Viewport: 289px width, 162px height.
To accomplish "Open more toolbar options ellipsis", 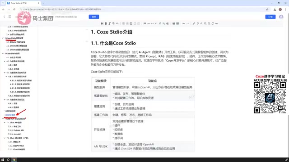I will click(x=217, y=23).
